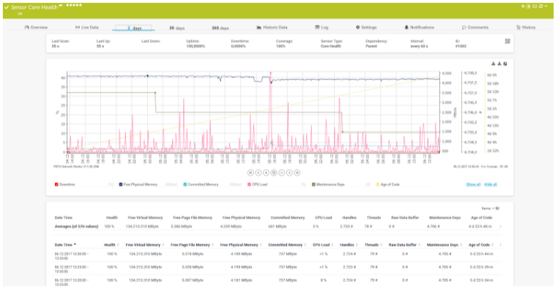The image size is (558, 290).
Task: Toggle the Maintenance Days legend checkbox
Action: click(x=313, y=185)
